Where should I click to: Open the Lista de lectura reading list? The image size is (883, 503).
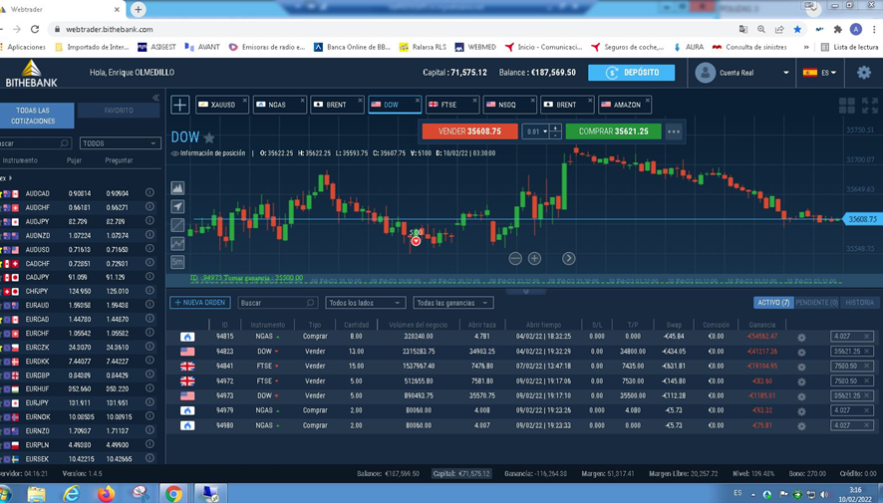850,47
